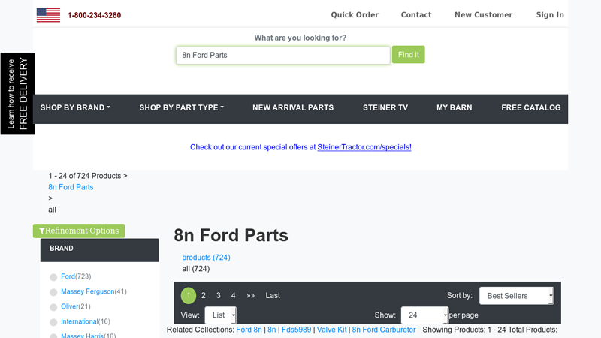The width and height of the screenshot is (601, 338).
Task: Click the green Find it button
Action: tap(408, 54)
